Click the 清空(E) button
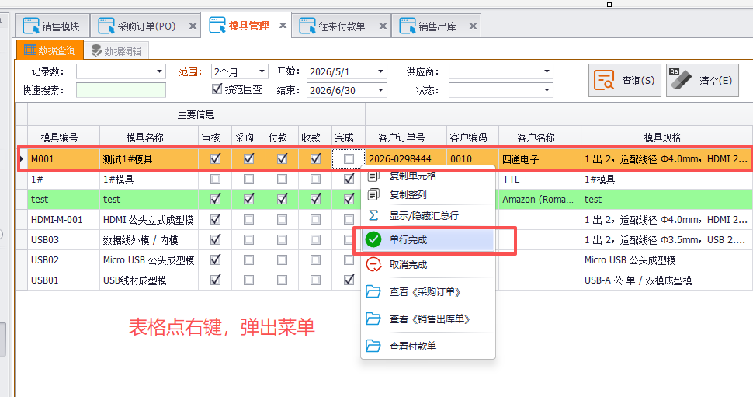 (x=702, y=80)
